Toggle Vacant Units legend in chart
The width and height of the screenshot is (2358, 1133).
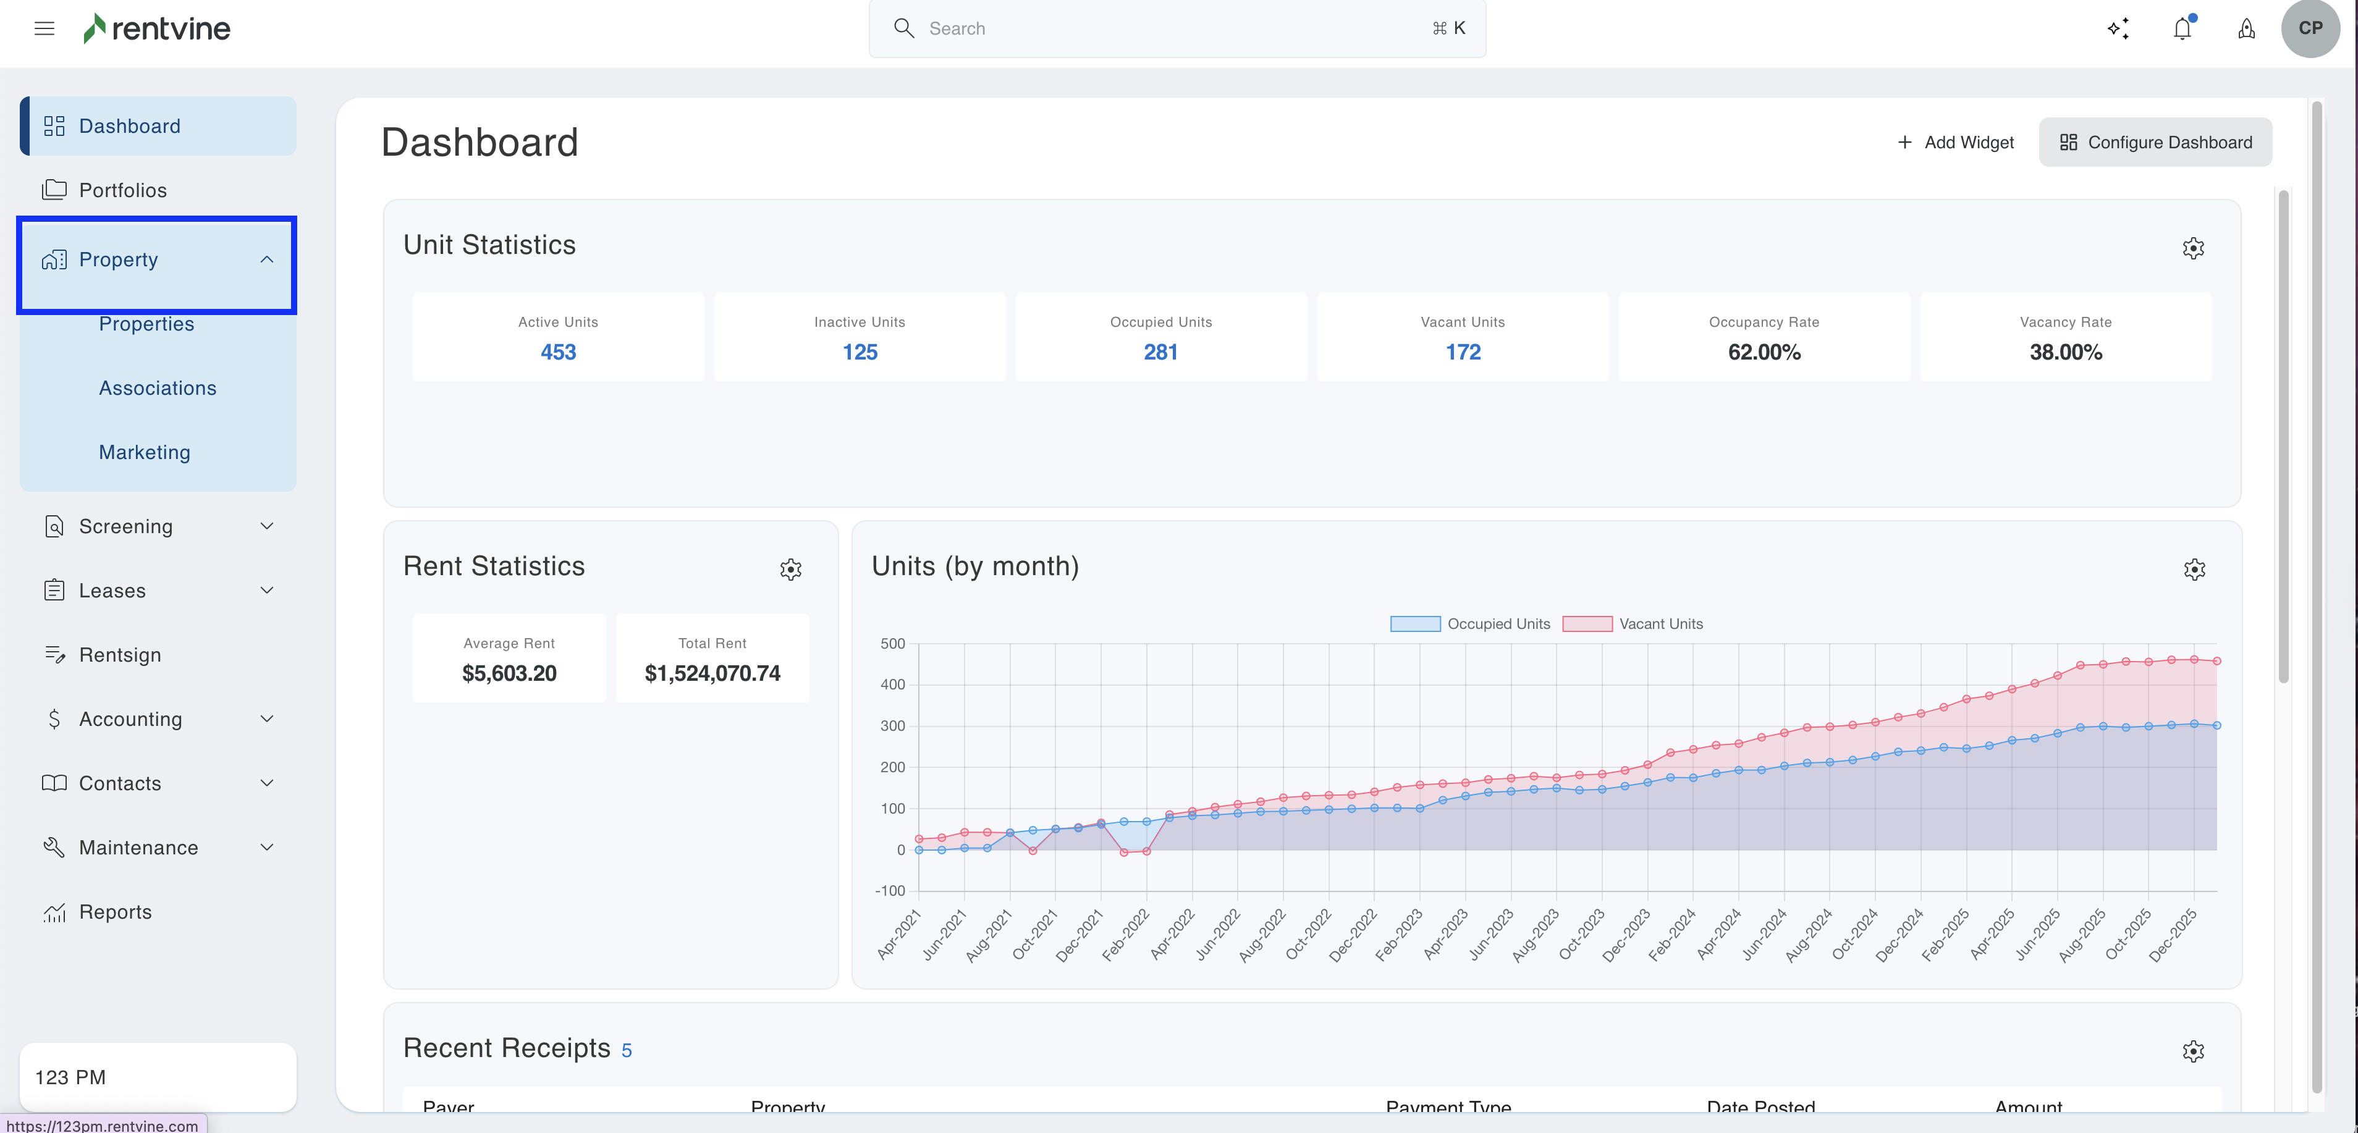[1632, 624]
